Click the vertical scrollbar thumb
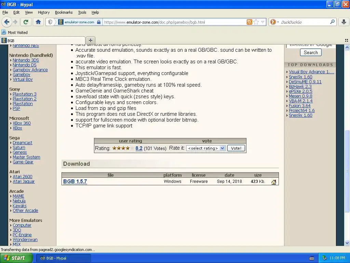This screenshot has height=263, width=350. click(x=347, y=171)
